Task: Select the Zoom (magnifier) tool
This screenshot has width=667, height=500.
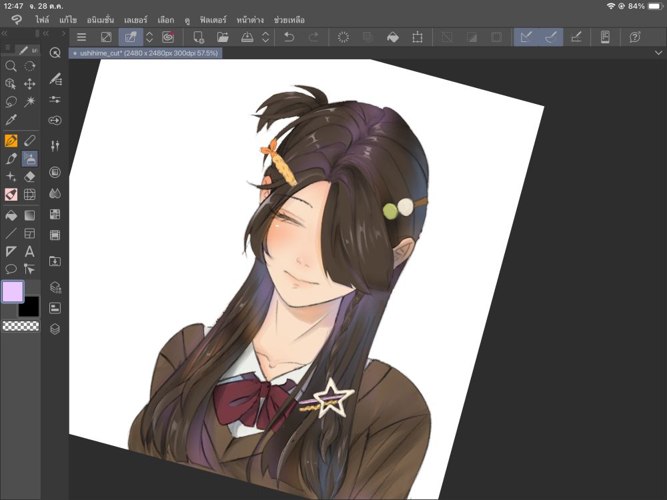Action: (11, 66)
